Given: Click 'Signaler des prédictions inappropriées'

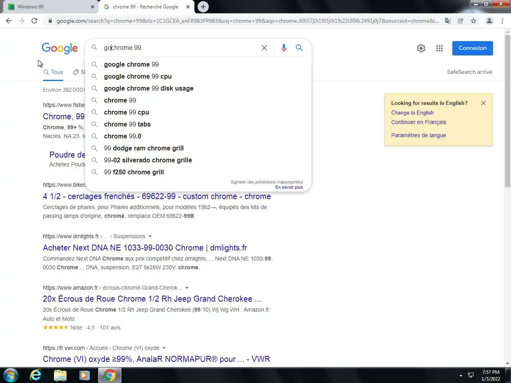Looking at the screenshot, I should tap(267, 182).
